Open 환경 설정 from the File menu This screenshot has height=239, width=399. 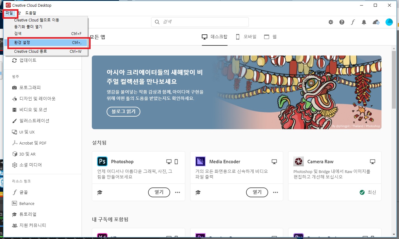click(46, 43)
